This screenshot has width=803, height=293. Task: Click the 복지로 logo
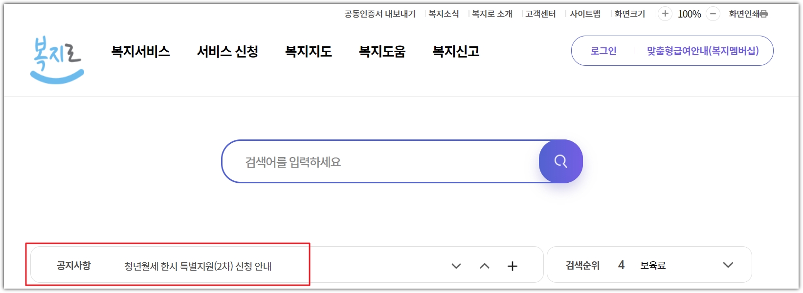tap(57, 60)
